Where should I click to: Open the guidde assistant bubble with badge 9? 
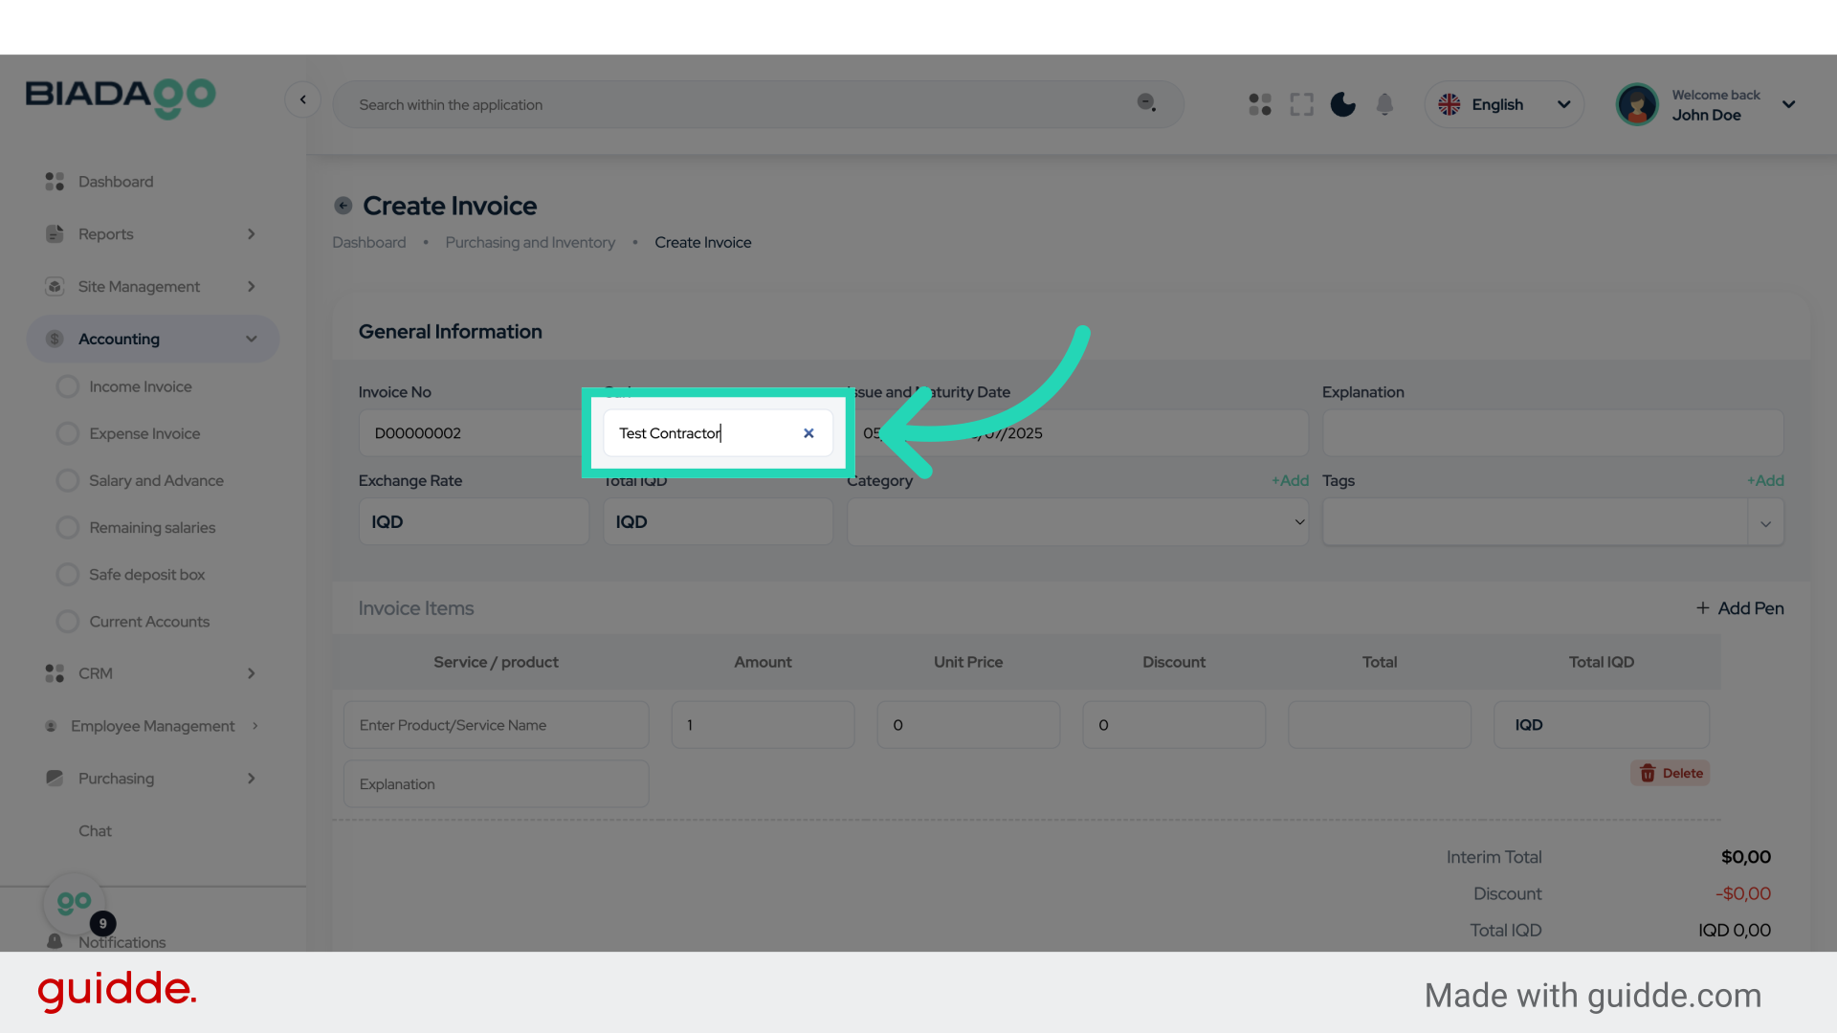click(76, 901)
